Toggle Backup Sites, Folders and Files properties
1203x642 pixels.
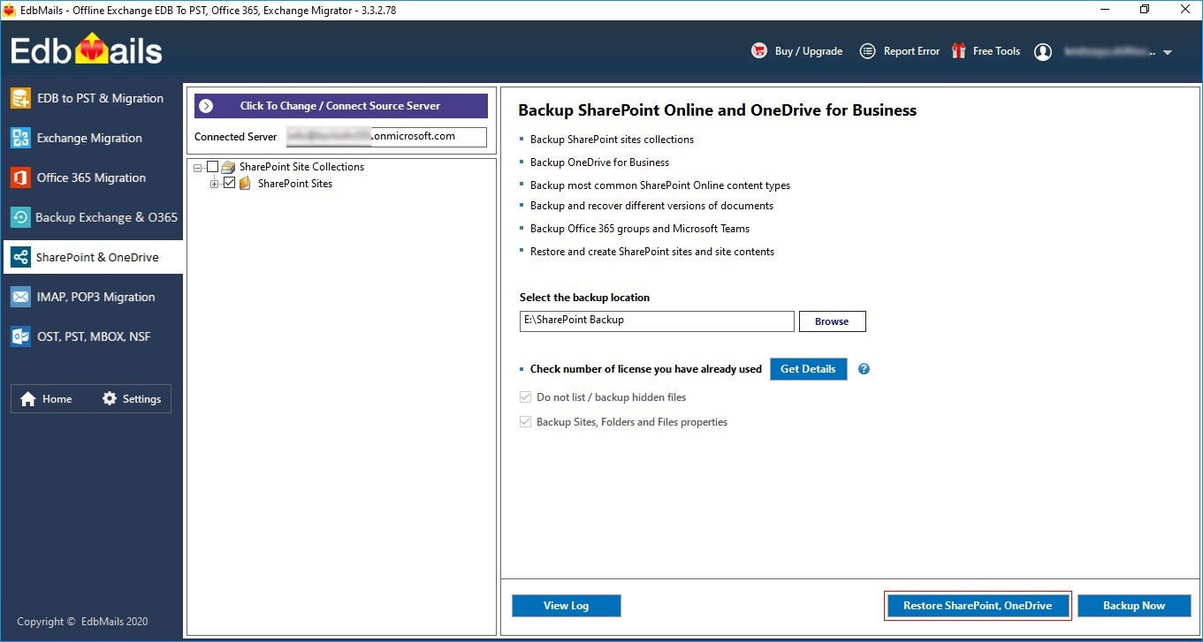[526, 422]
